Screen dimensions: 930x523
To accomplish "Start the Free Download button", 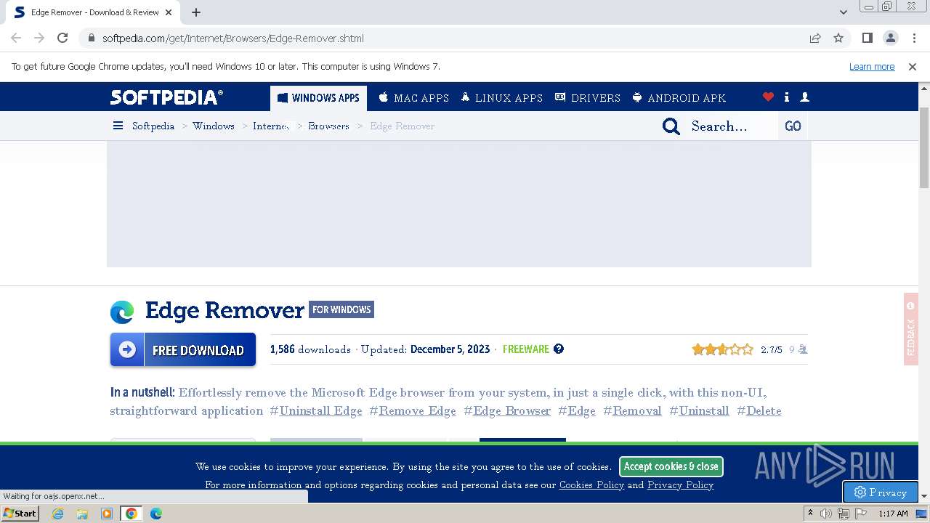I will click(x=183, y=349).
